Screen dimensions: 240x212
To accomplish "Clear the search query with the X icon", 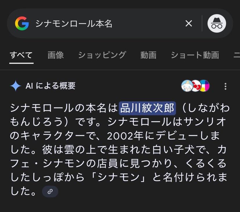I will coord(189,23).
